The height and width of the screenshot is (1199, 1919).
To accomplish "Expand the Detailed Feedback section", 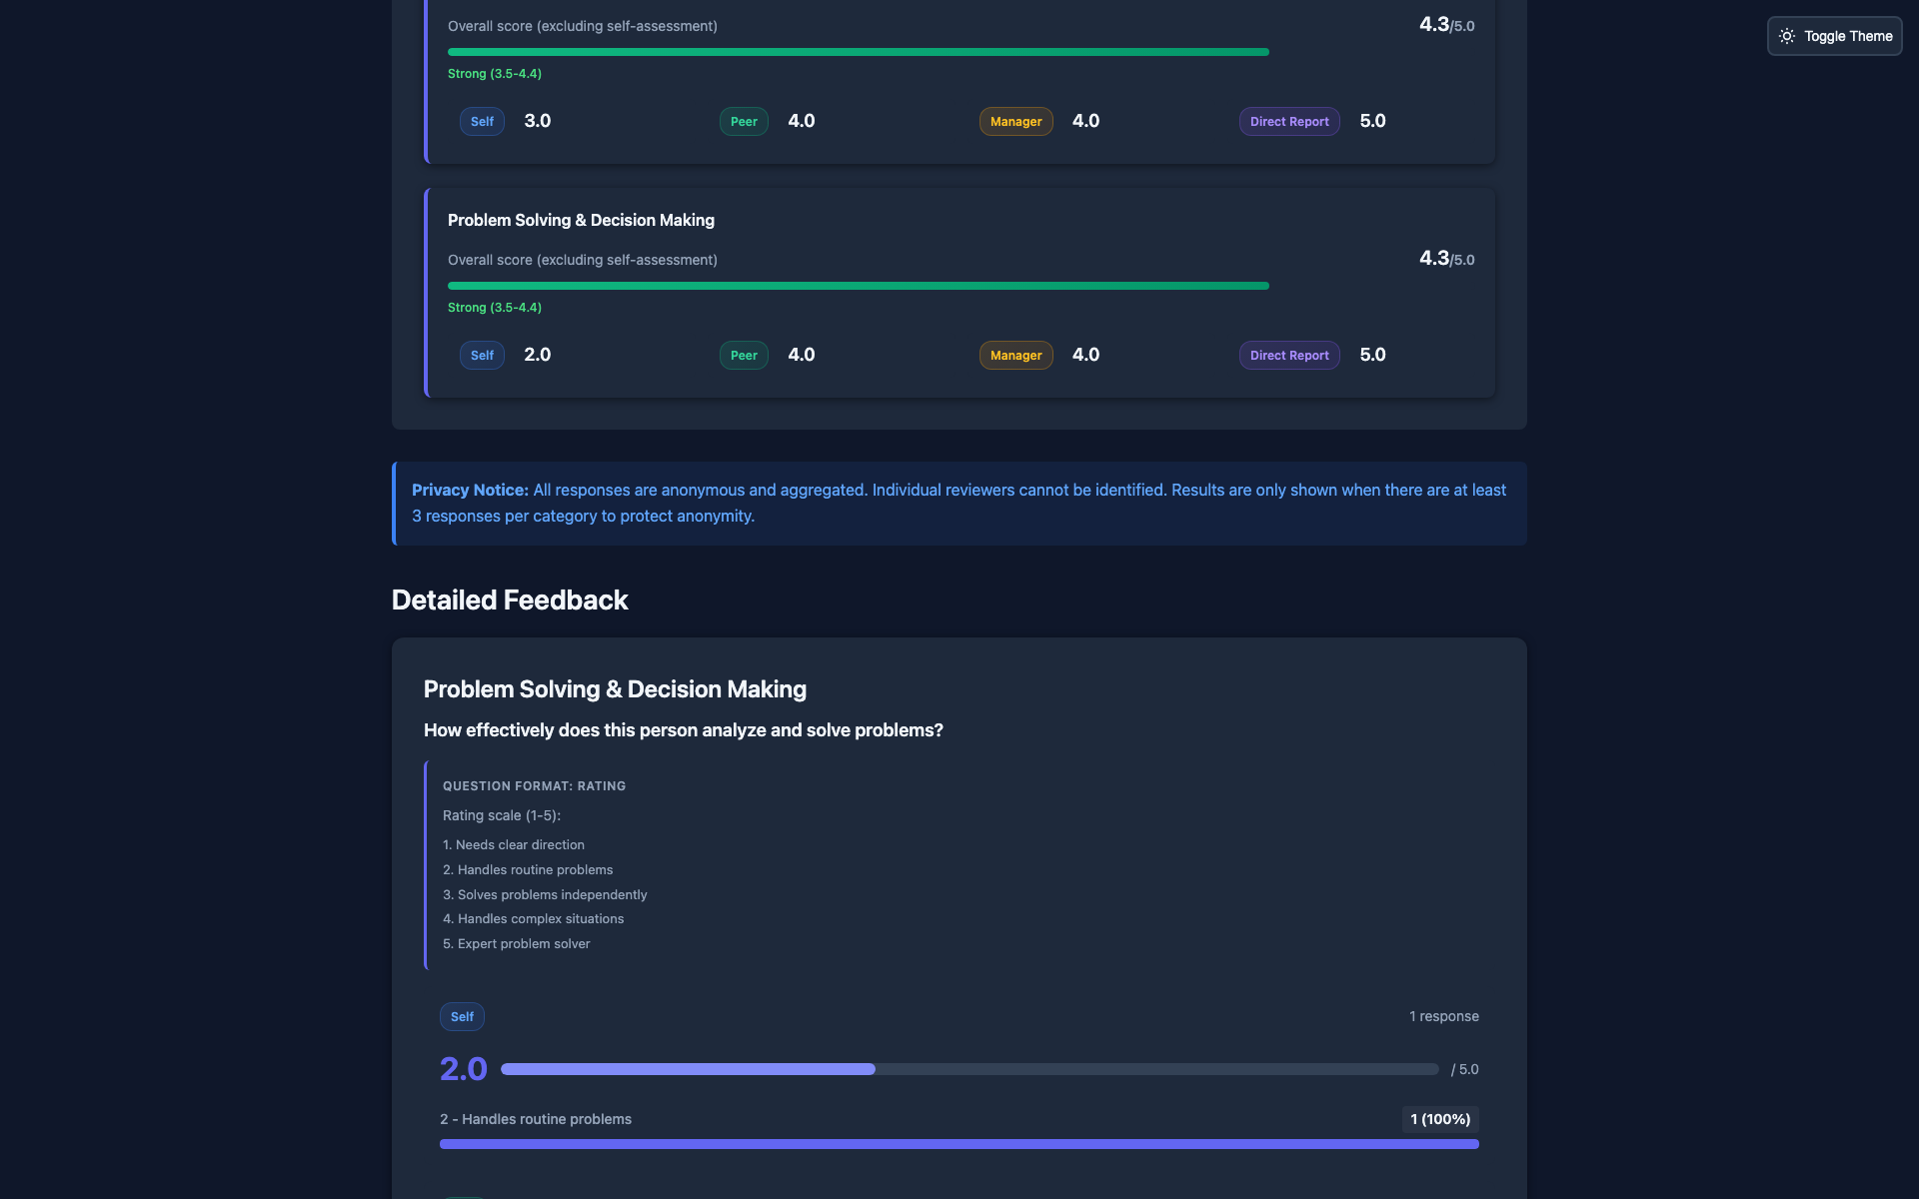I will 510,599.
